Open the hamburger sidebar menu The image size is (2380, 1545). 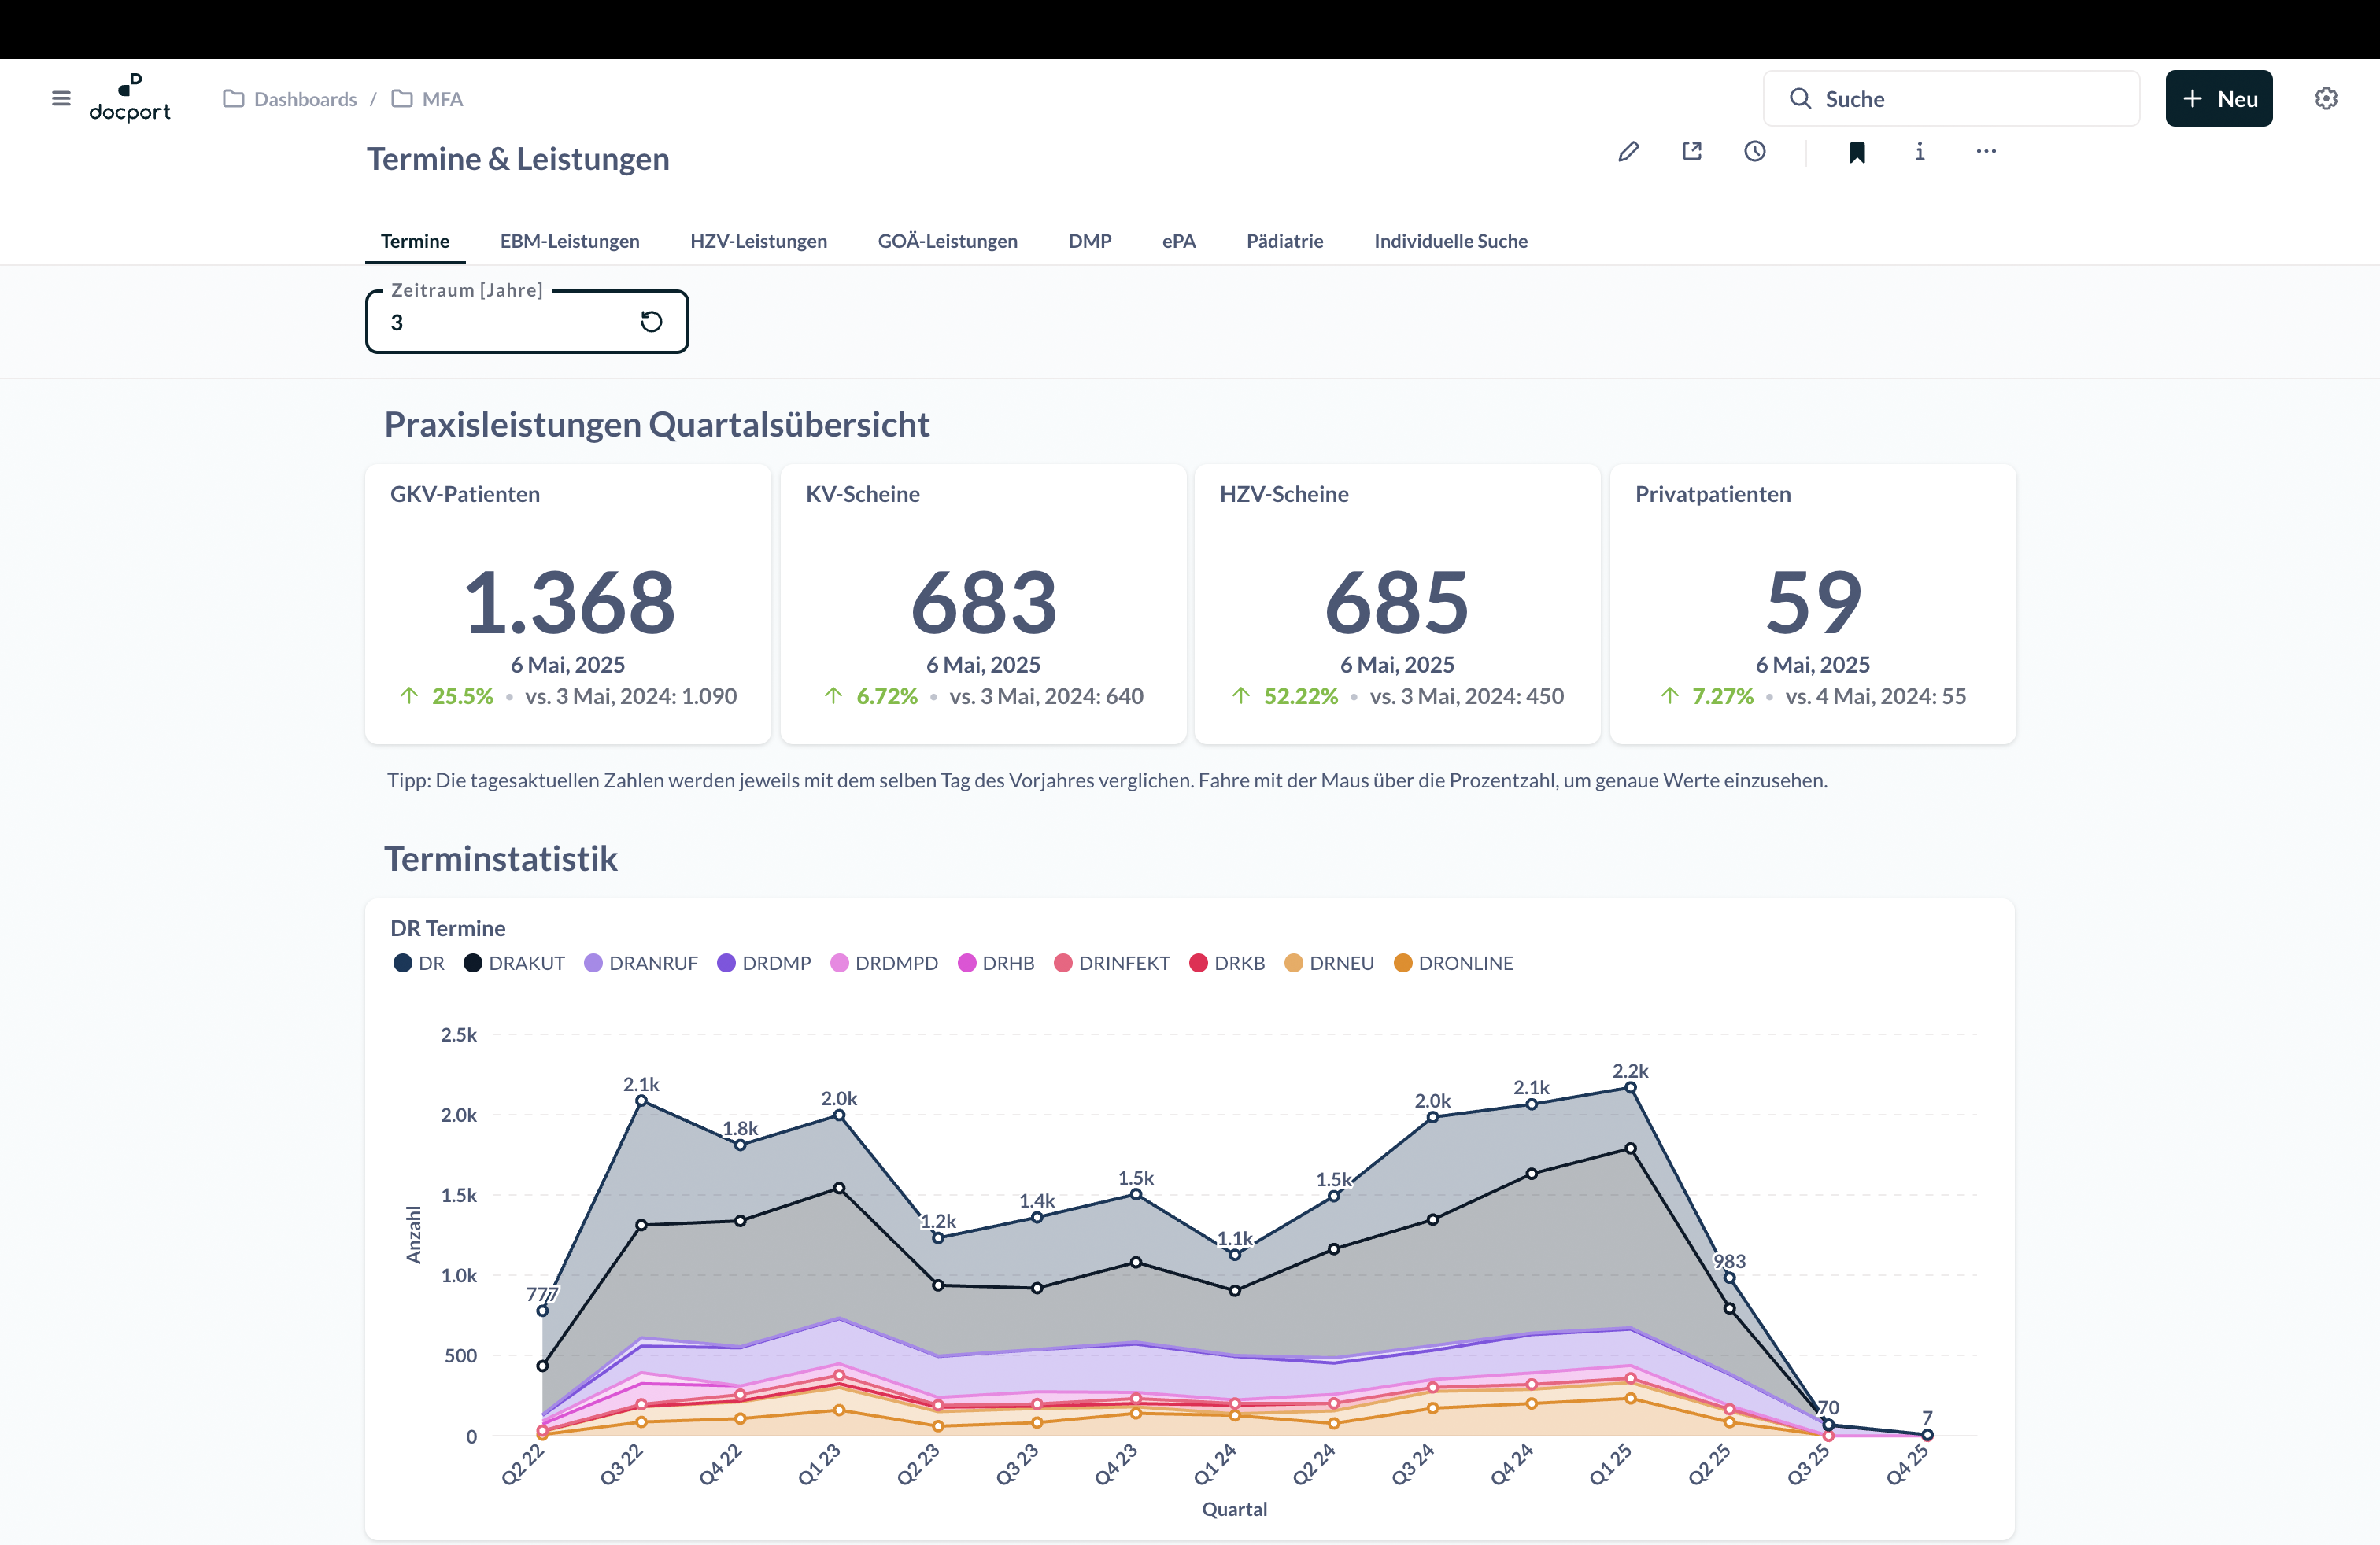tap(61, 98)
